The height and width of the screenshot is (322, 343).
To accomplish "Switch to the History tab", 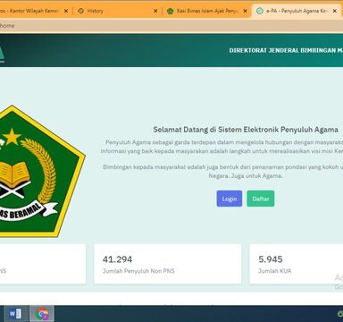I will point(116,11).
